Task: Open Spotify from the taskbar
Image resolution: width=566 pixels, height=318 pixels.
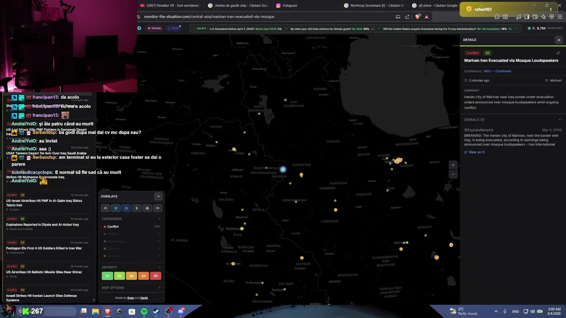Action: [x=144, y=311]
